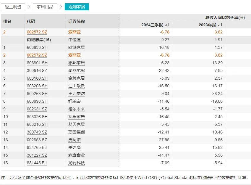Image resolution: width=251 pixels, height=185 pixels.
Task: Click the 总收入同比增长率(%) header
Action: coord(225,17)
